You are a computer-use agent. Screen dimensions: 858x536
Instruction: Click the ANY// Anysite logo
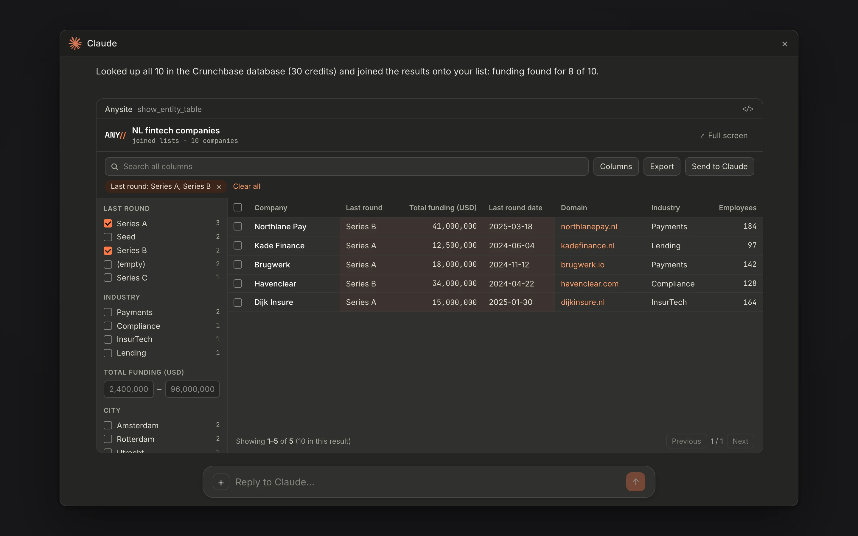click(x=115, y=135)
